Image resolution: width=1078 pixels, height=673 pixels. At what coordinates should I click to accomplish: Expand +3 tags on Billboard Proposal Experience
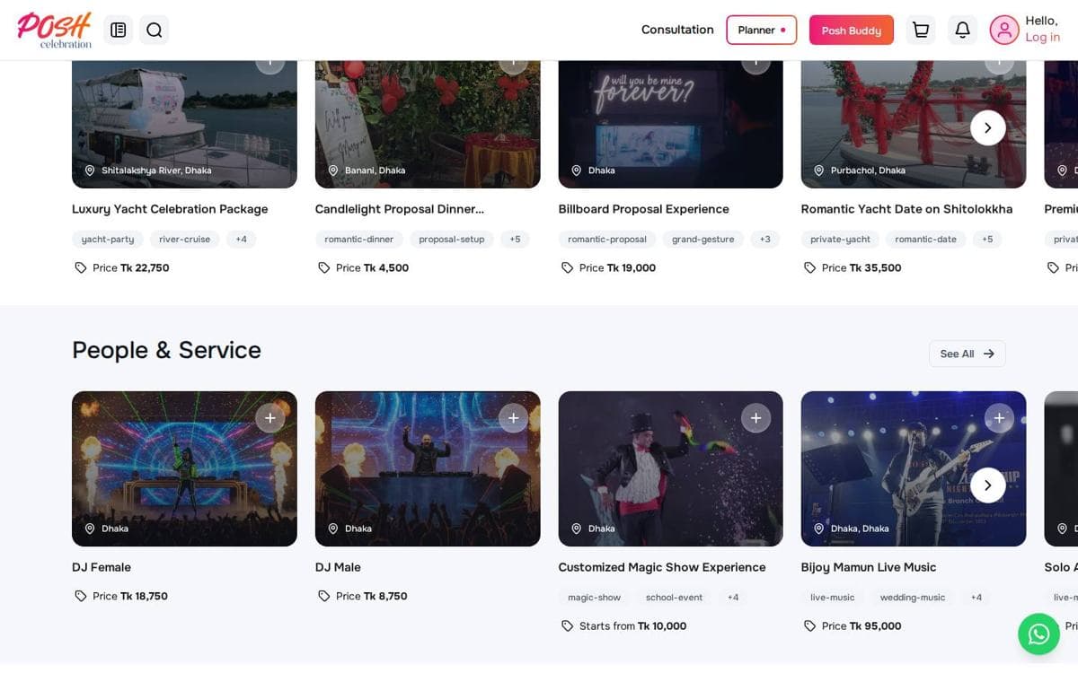pos(764,240)
